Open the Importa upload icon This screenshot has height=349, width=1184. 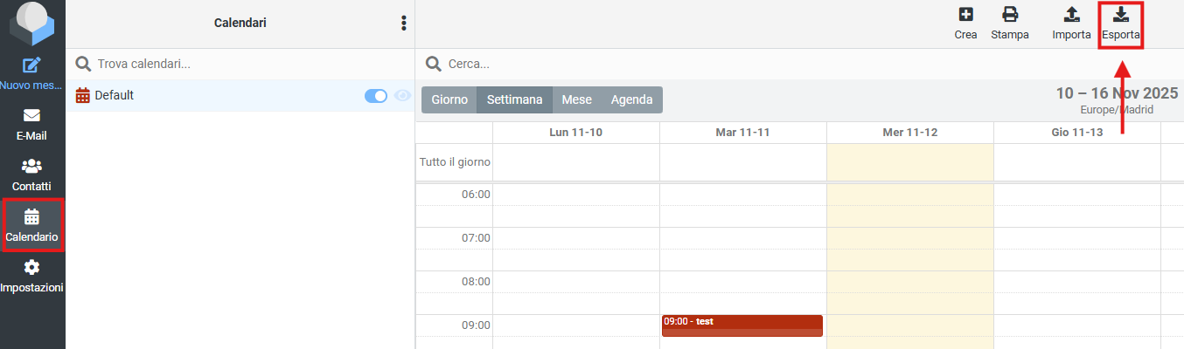coord(1071,15)
